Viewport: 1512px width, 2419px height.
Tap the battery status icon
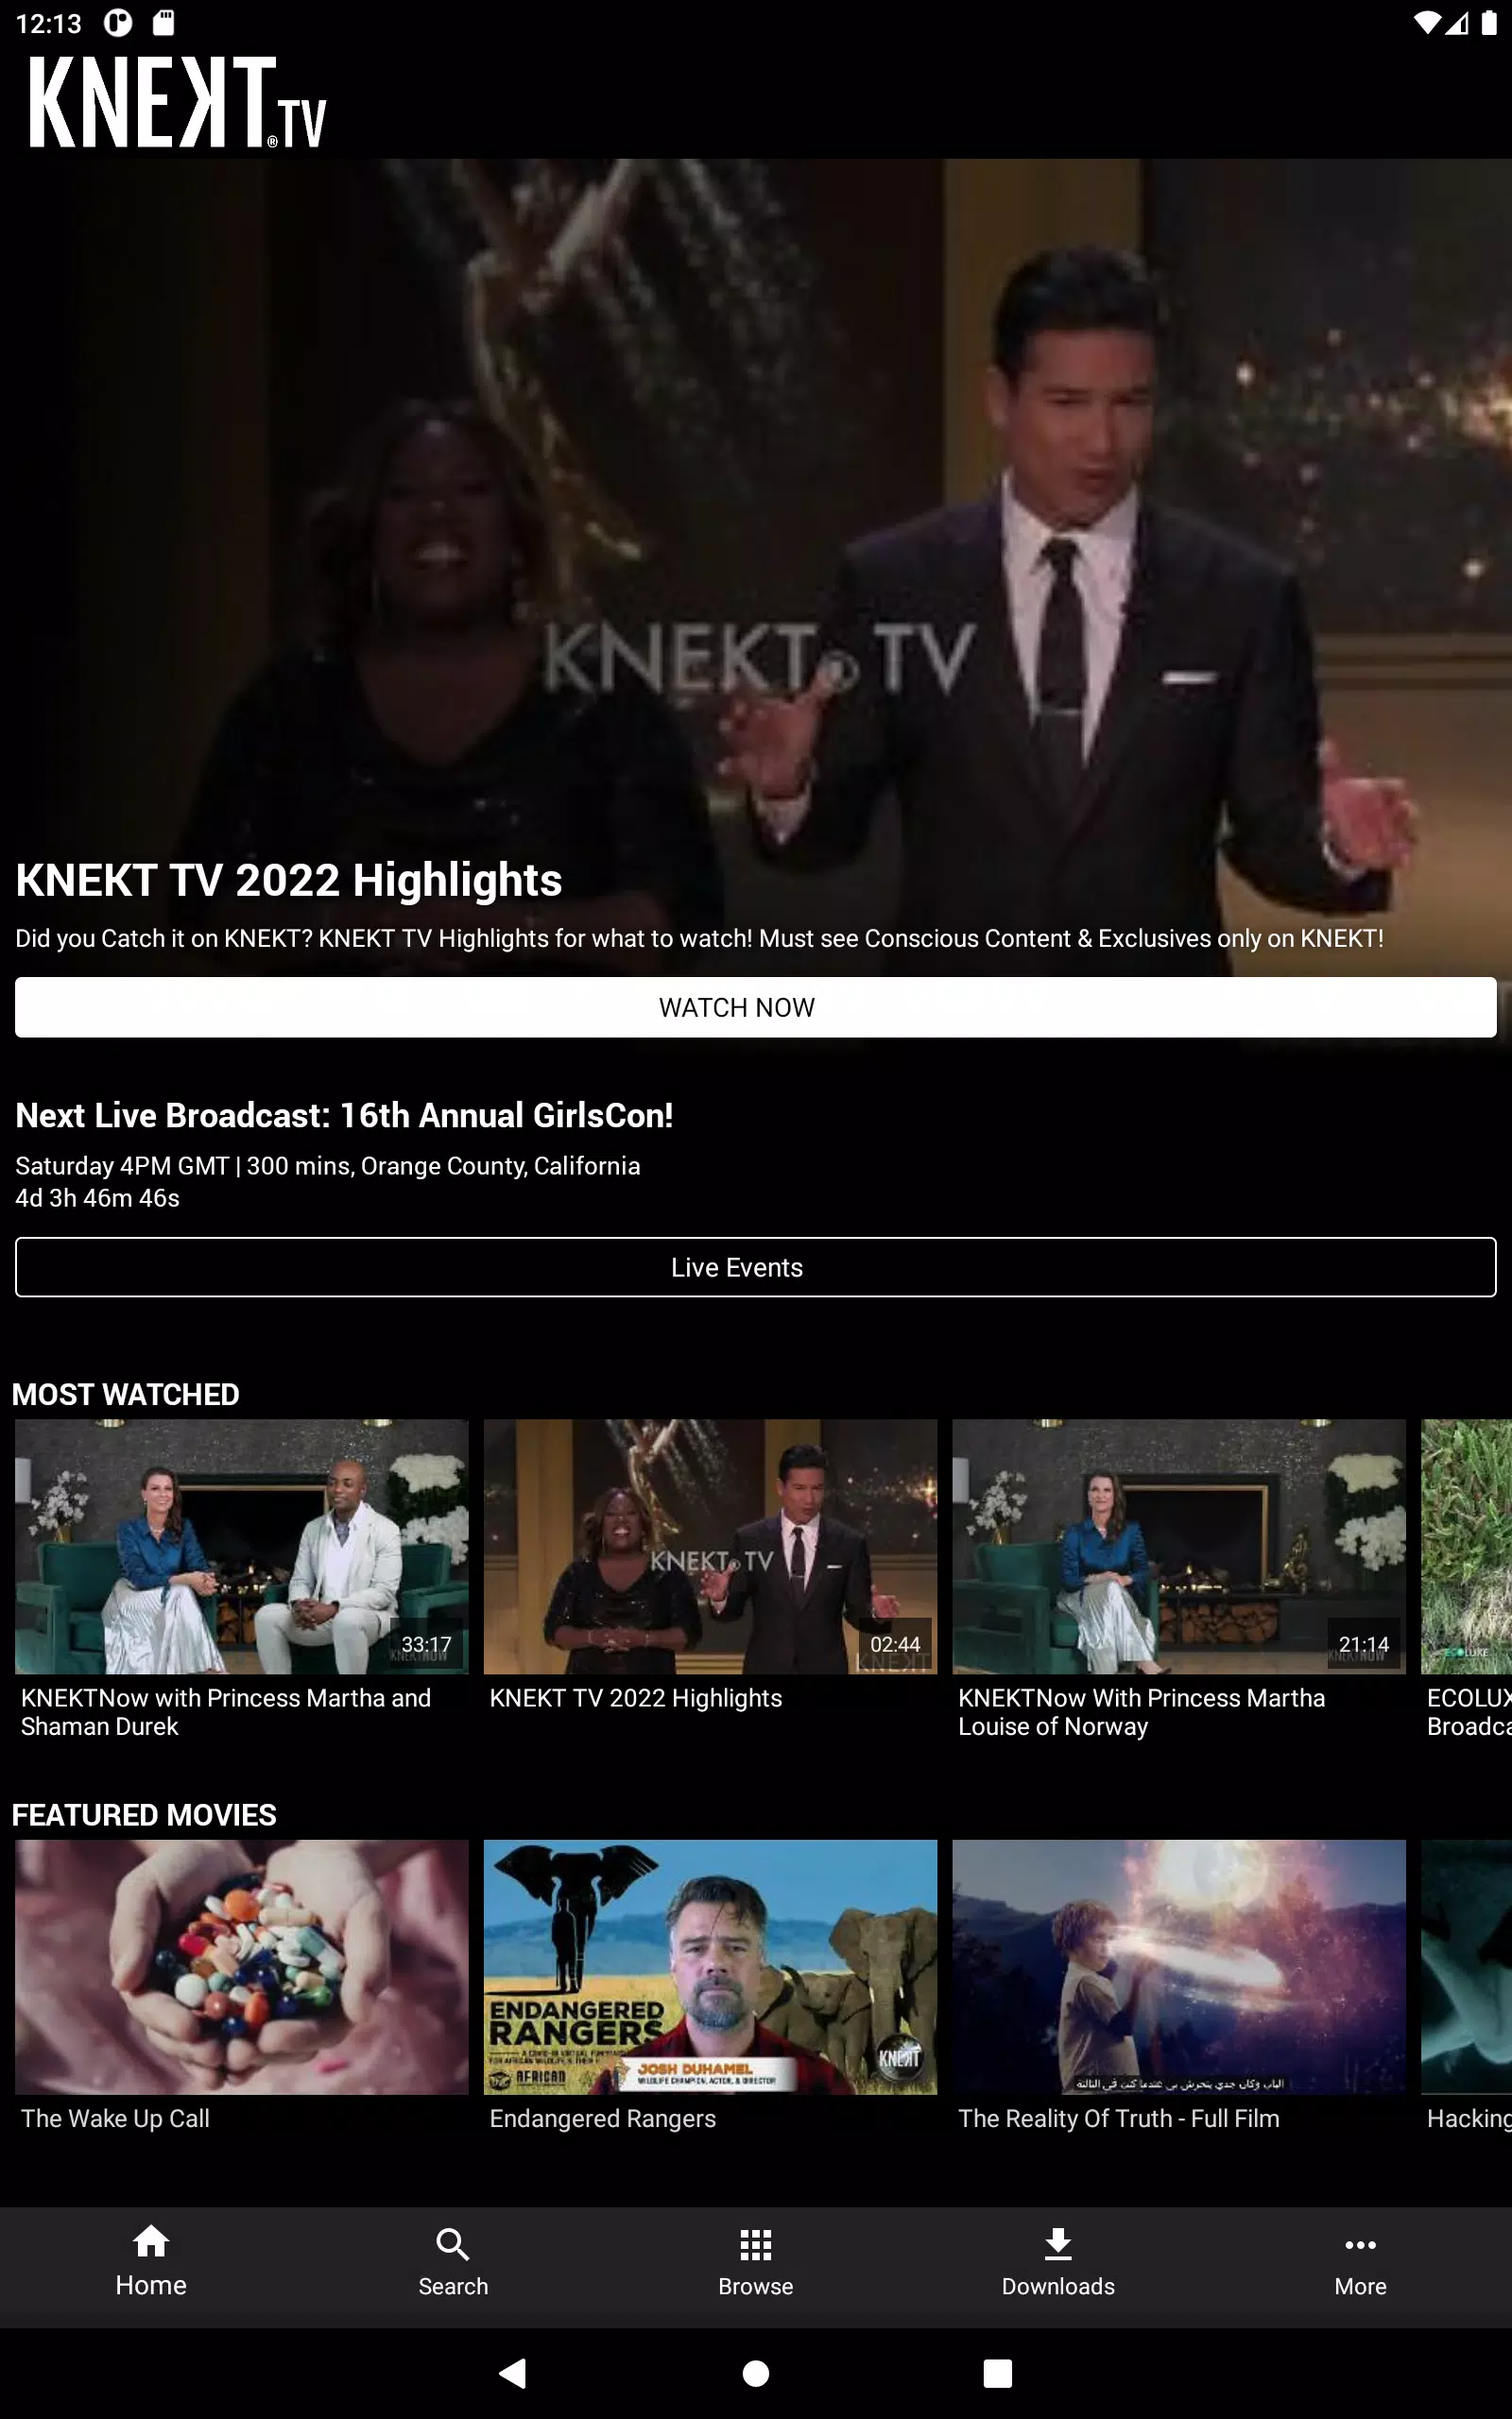[1489, 23]
